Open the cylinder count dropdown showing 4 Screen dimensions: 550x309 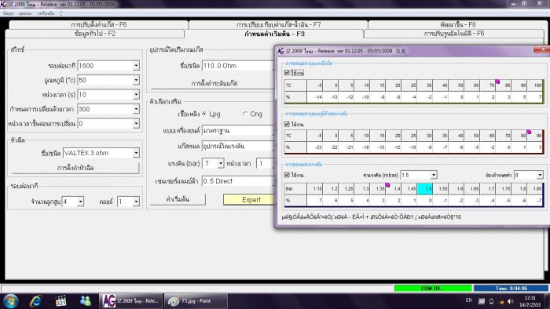click(x=80, y=202)
